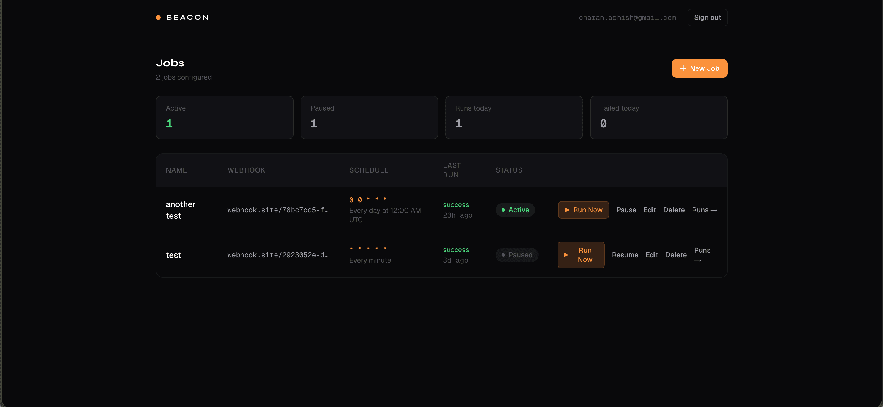
Task: Click the arrow icon next to Runs for 'another test'
Action: pos(714,210)
